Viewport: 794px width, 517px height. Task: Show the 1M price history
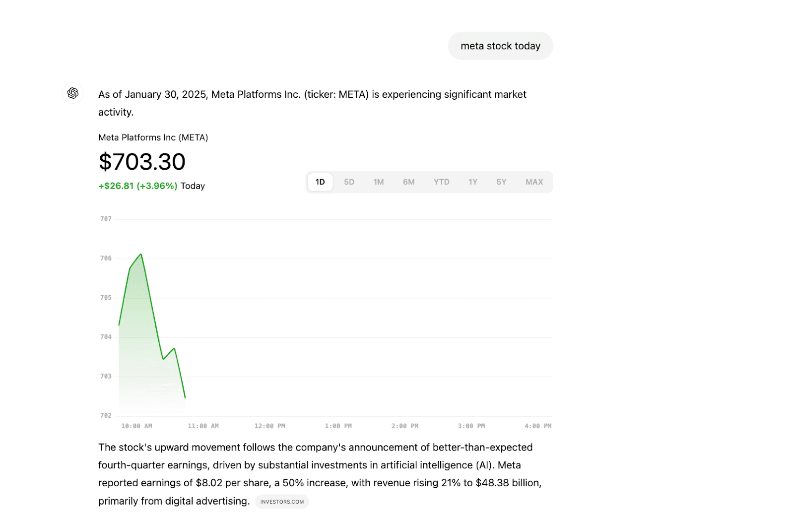point(378,182)
